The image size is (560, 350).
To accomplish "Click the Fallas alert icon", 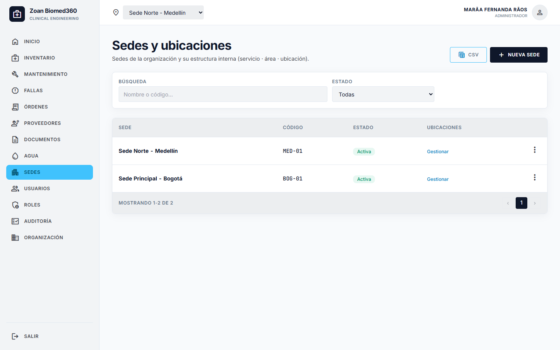I will tap(15, 91).
